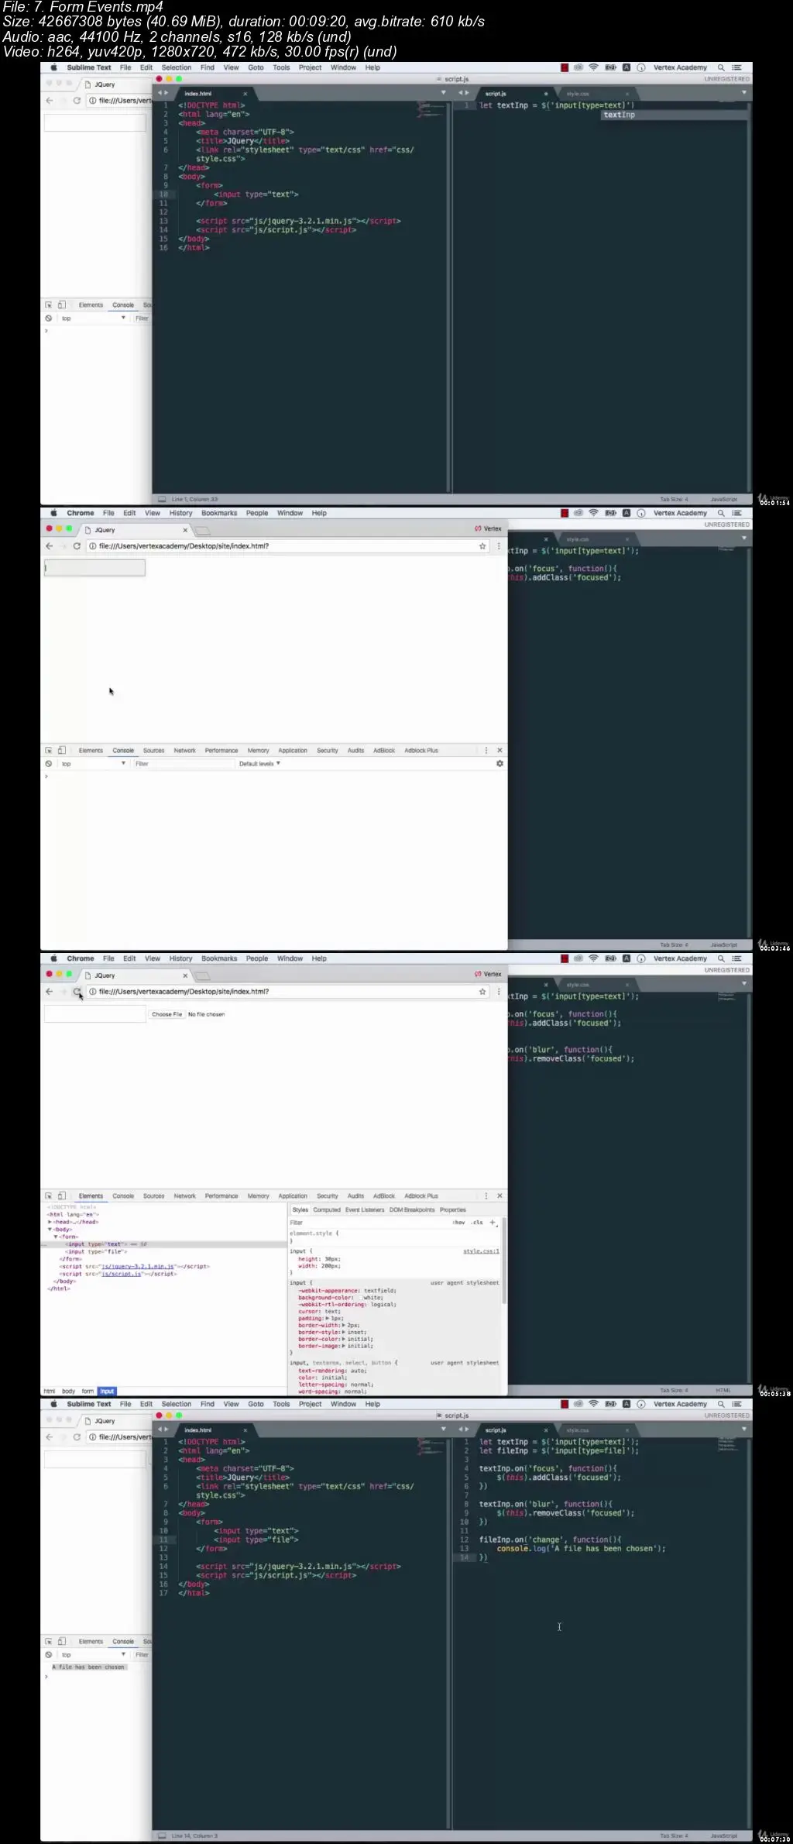This screenshot has height=1844, width=793.
Task: Open a new Chrome tab in the 00:05:38 frame
Action: (202, 975)
